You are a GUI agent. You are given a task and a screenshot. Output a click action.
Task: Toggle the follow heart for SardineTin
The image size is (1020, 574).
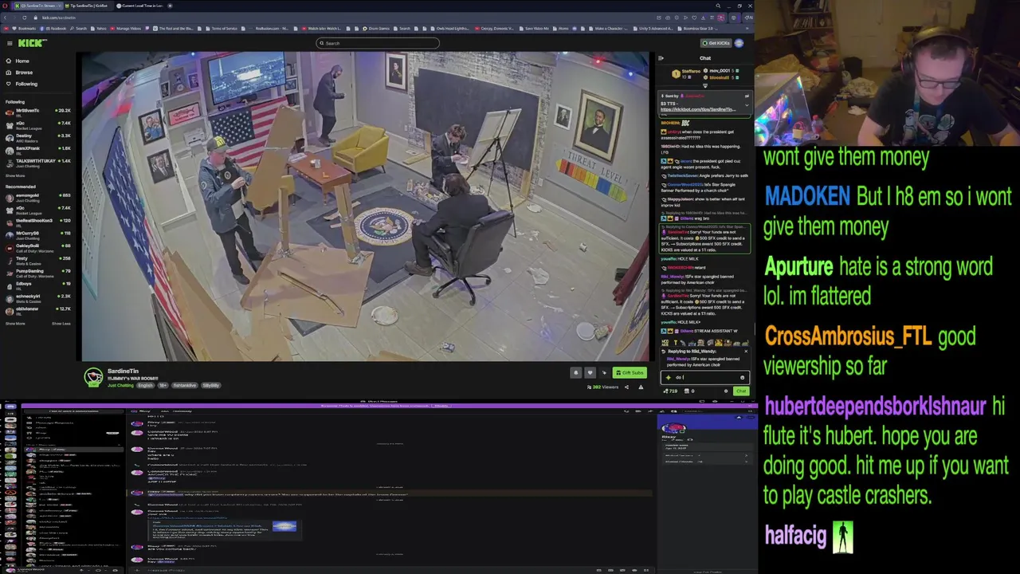click(590, 372)
